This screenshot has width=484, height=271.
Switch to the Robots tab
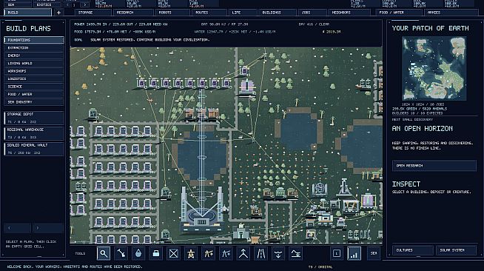(172, 13)
